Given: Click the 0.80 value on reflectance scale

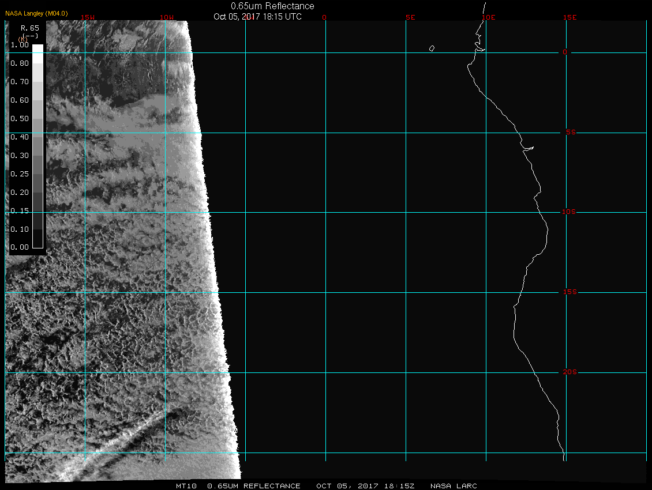Looking at the screenshot, I should [20, 63].
